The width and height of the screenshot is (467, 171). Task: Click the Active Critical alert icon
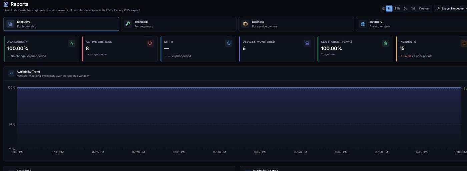coord(150,43)
